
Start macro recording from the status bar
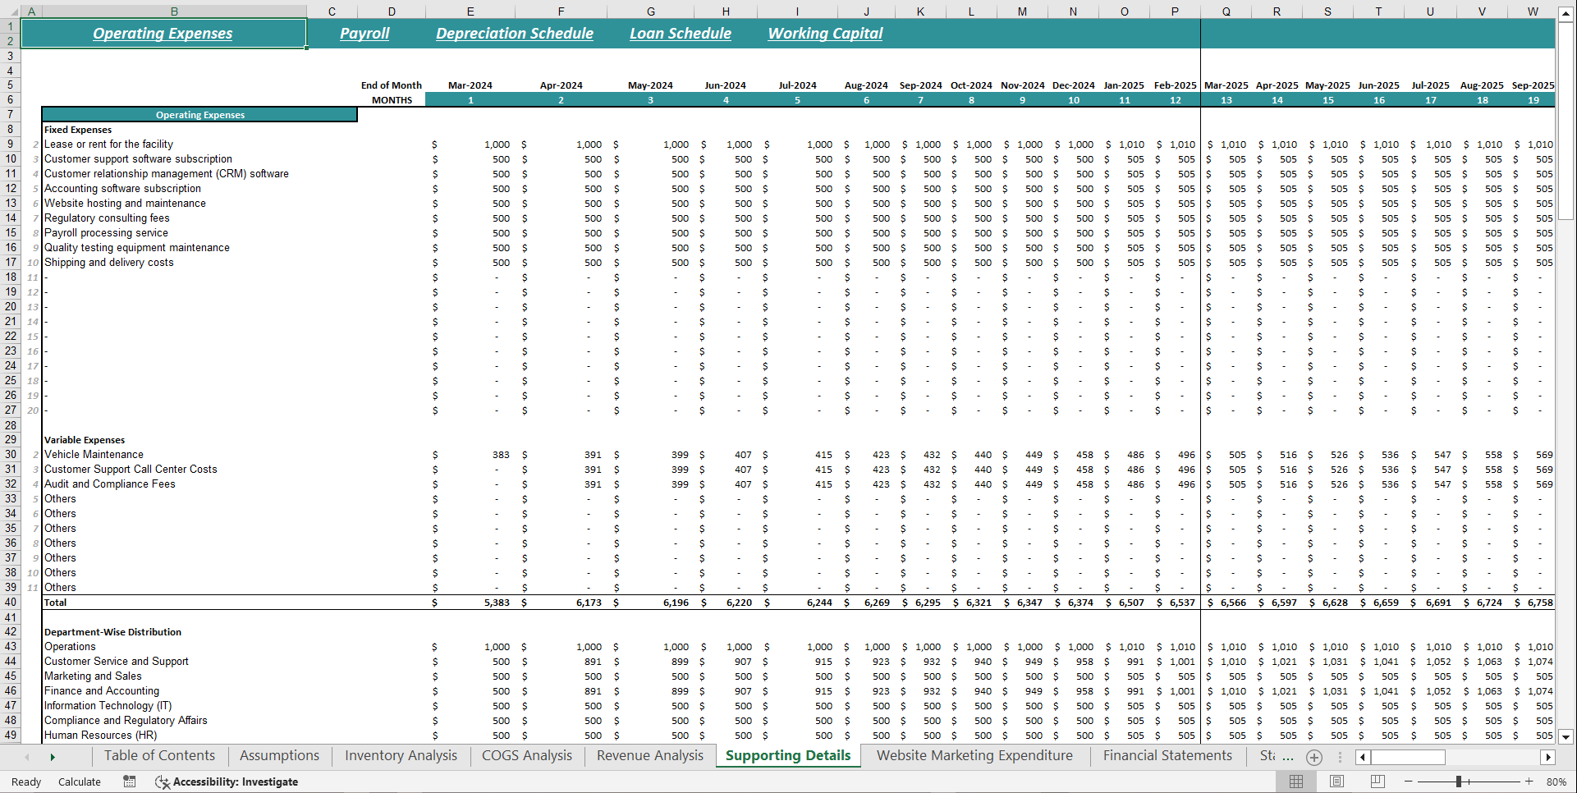129,782
